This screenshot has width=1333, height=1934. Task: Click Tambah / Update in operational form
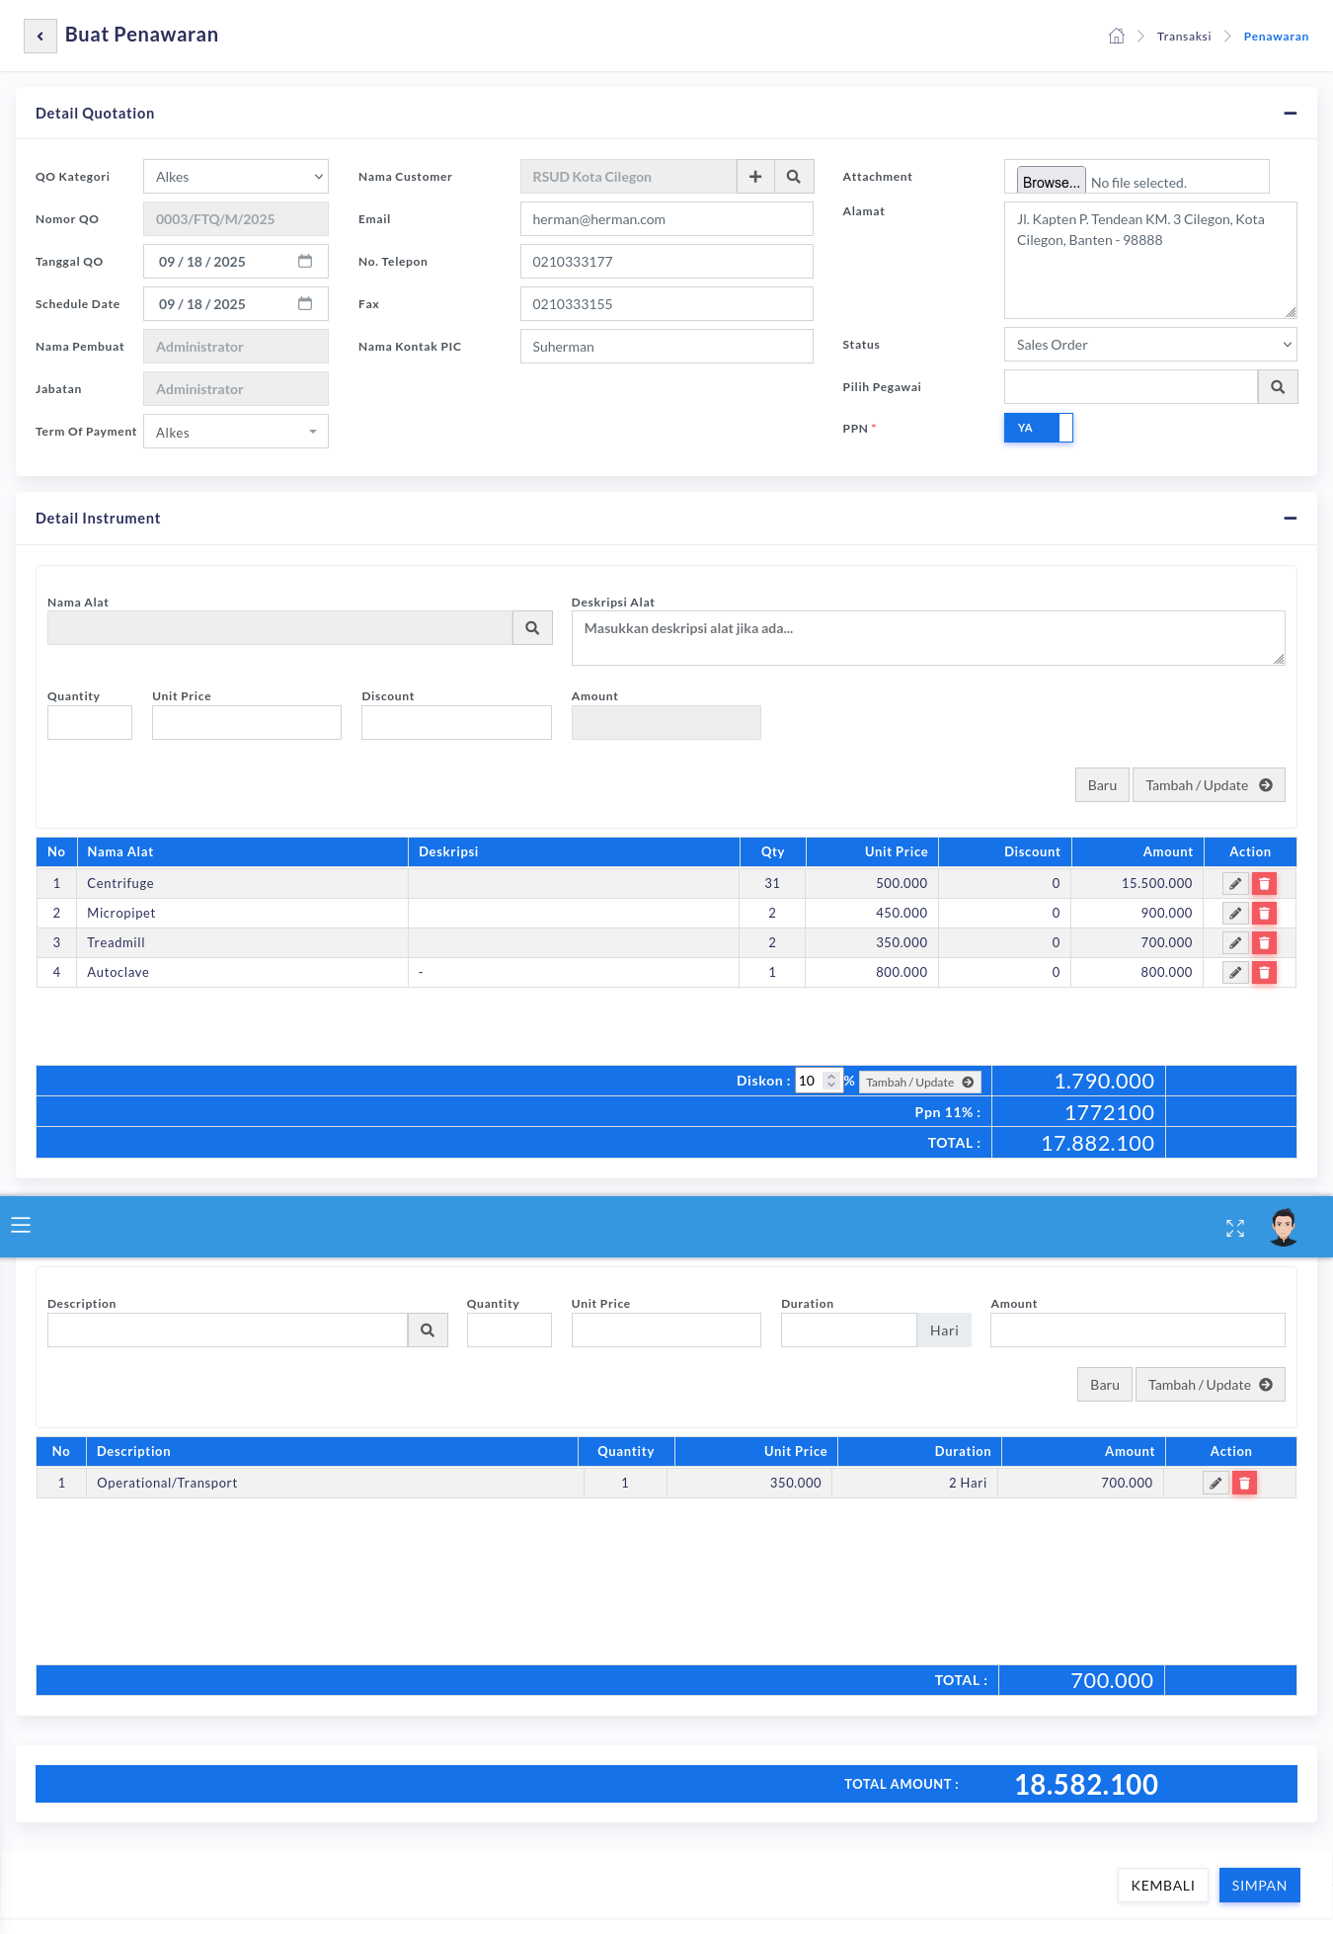click(1211, 1385)
